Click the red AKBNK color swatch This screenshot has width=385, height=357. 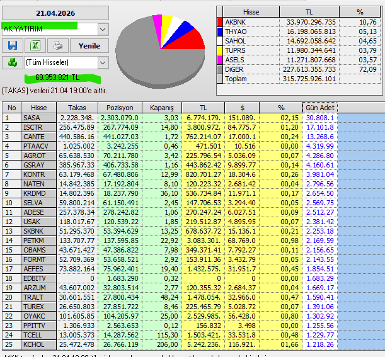(x=220, y=22)
